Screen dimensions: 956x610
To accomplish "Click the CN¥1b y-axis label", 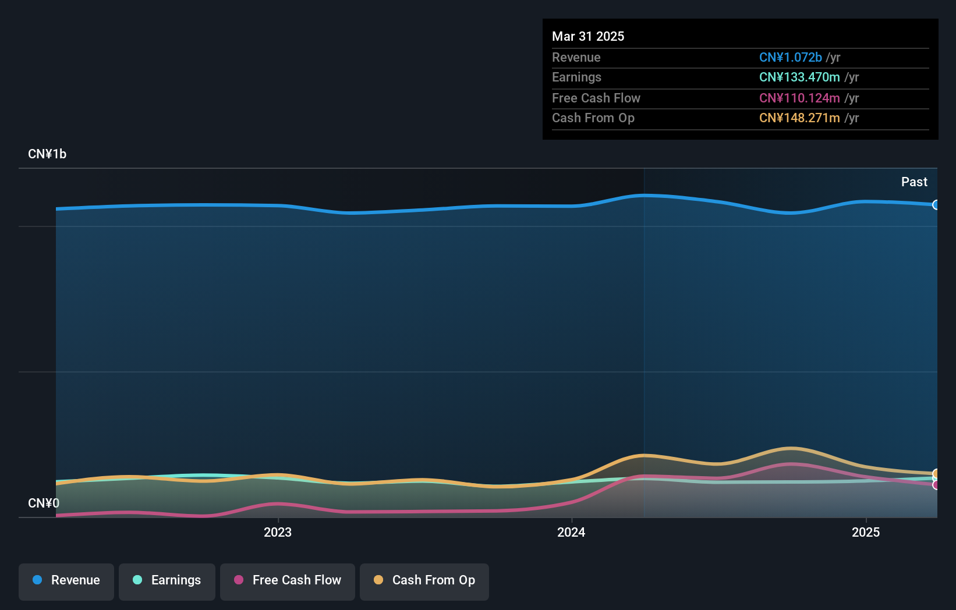I will (47, 154).
